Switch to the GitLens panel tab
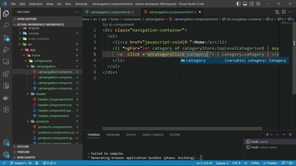Screen dimensions: 296x166 pyautogui.click(x=175, y=135)
